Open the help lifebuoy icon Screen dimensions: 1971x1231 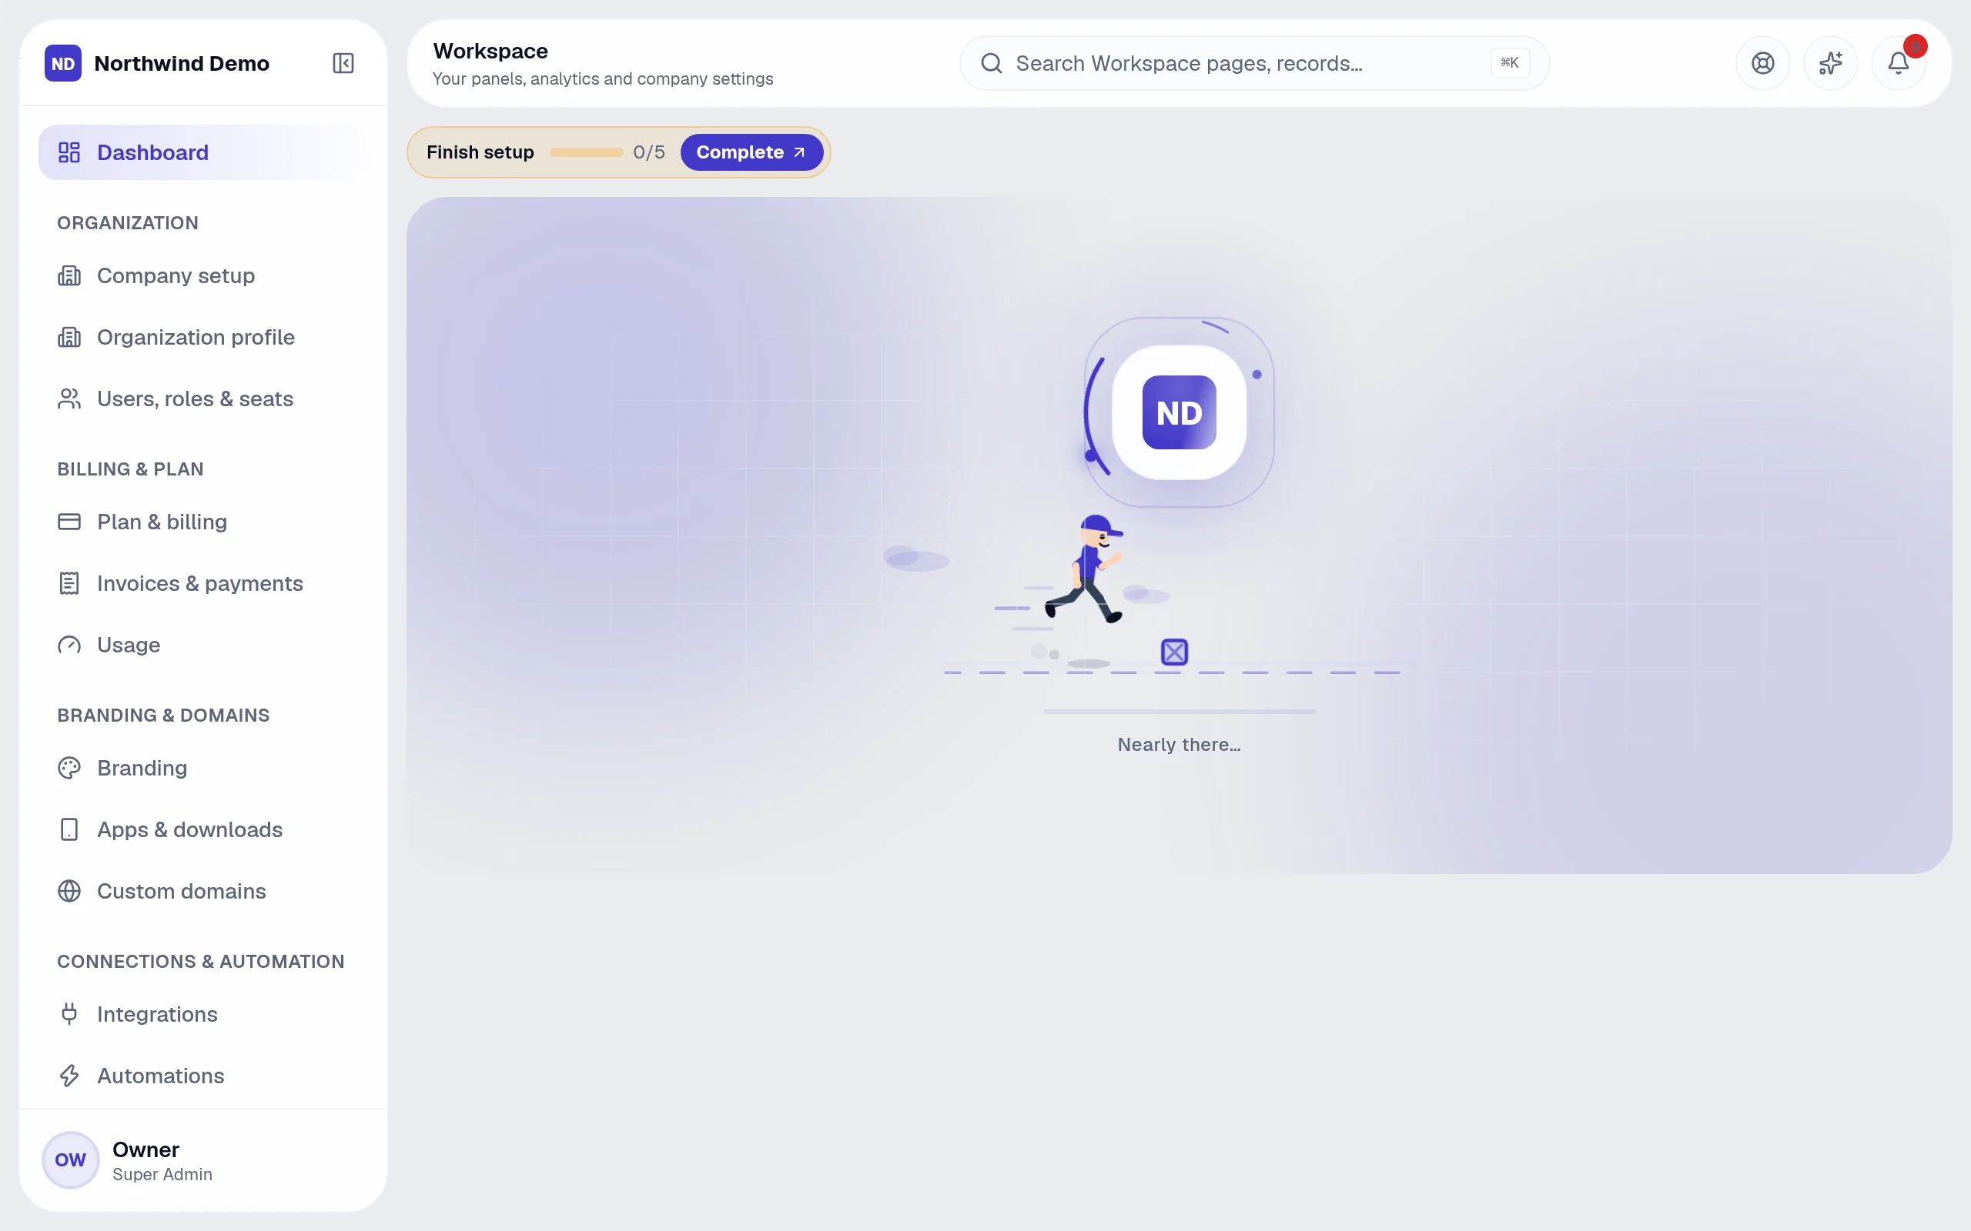pyautogui.click(x=1762, y=62)
